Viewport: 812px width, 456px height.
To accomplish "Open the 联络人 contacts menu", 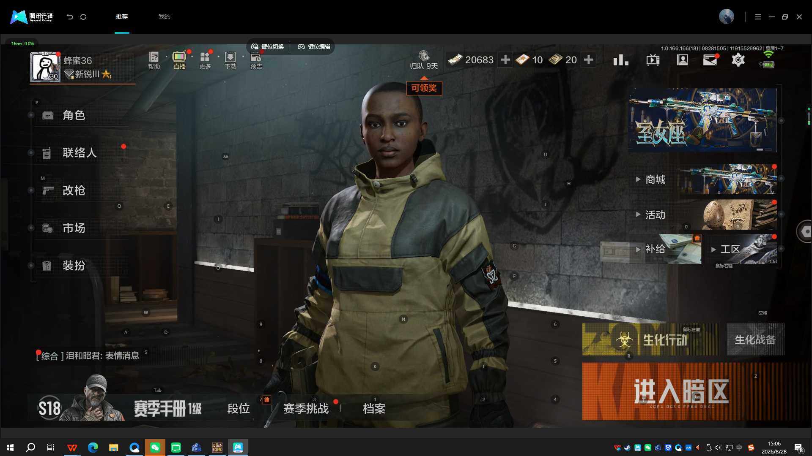I will (80, 153).
